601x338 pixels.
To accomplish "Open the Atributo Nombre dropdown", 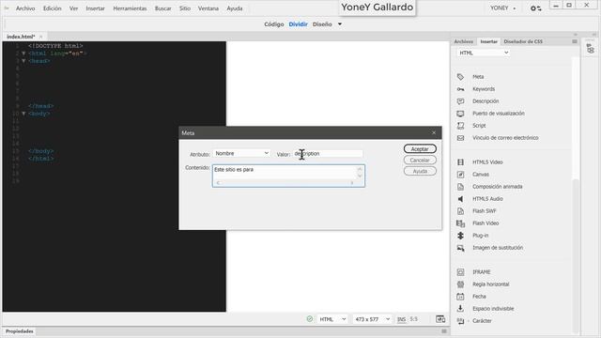I will [241, 153].
